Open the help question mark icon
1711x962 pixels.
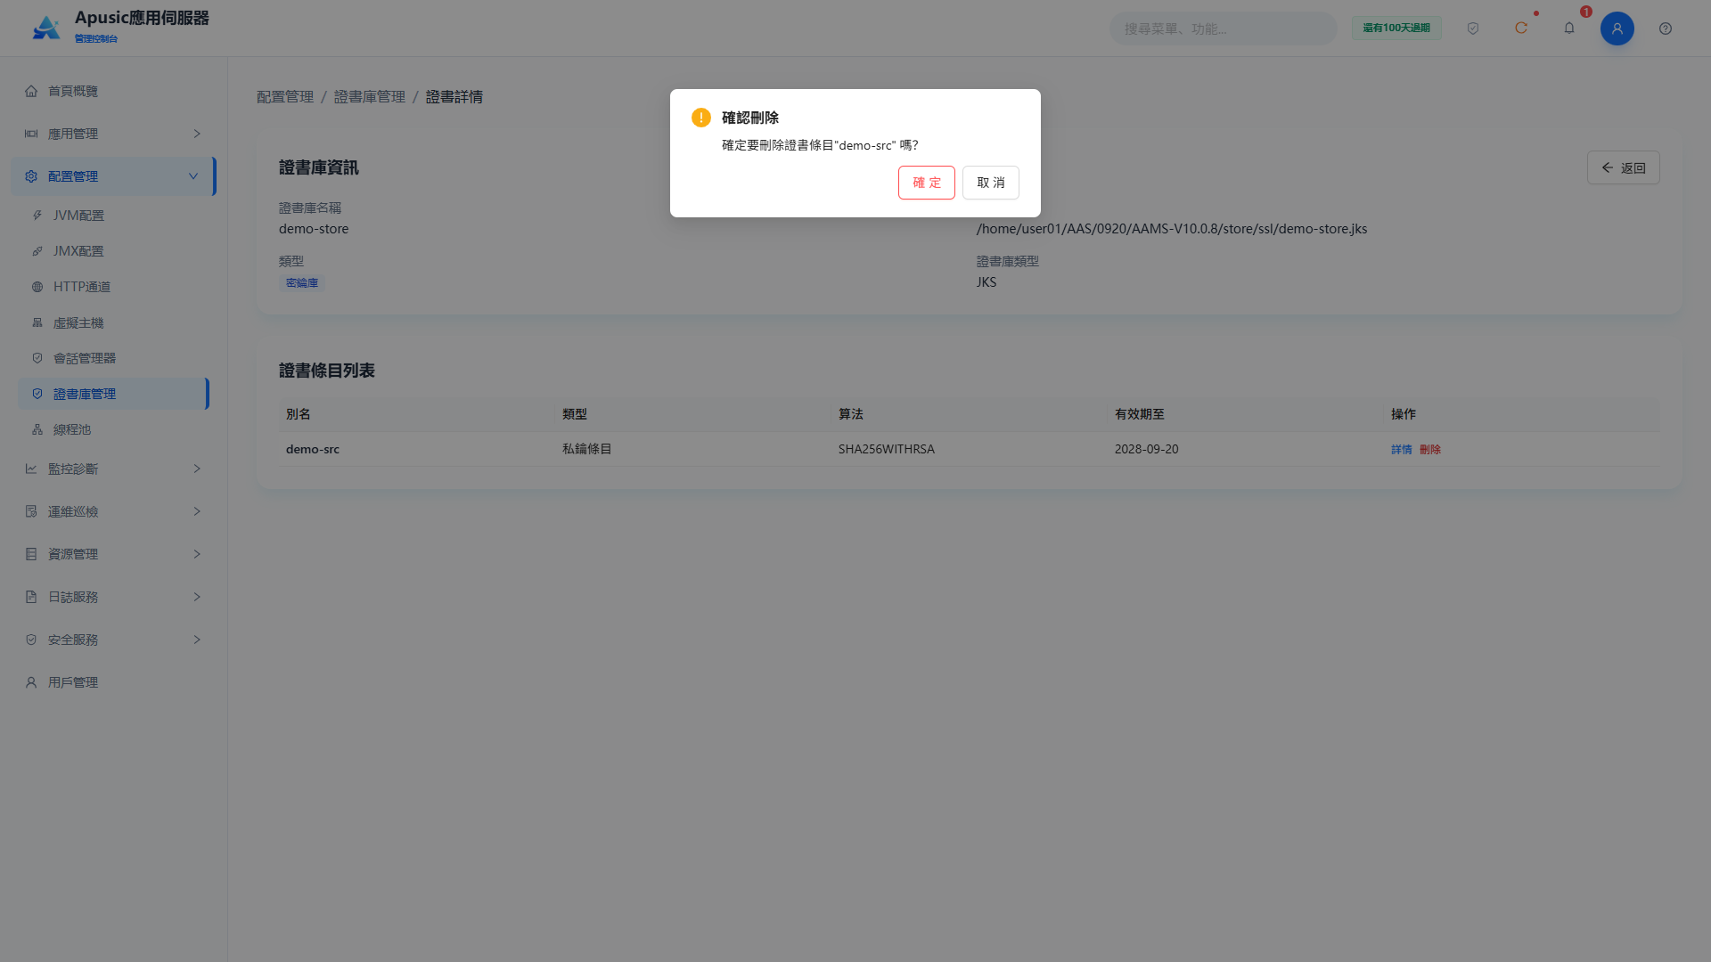click(x=1666, y=29)
